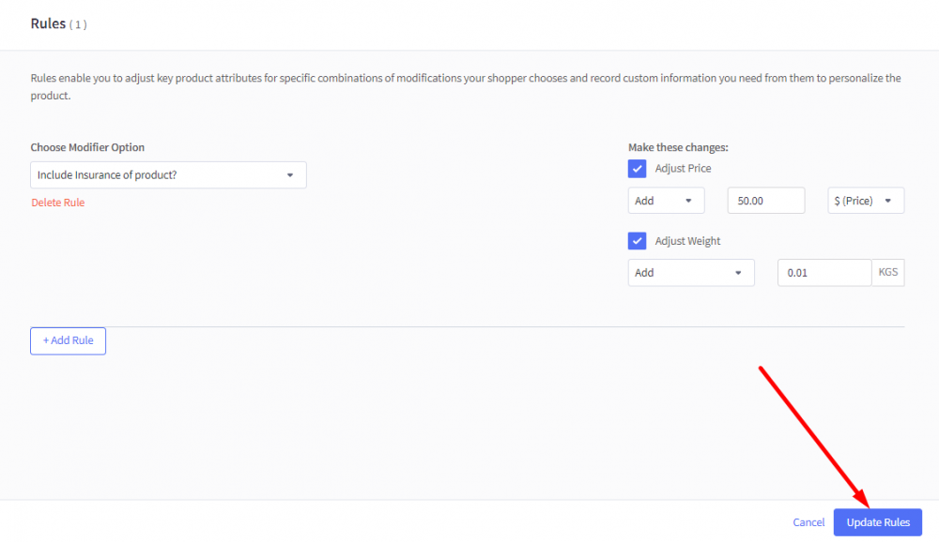Click the Cancel link

(808, 522)
